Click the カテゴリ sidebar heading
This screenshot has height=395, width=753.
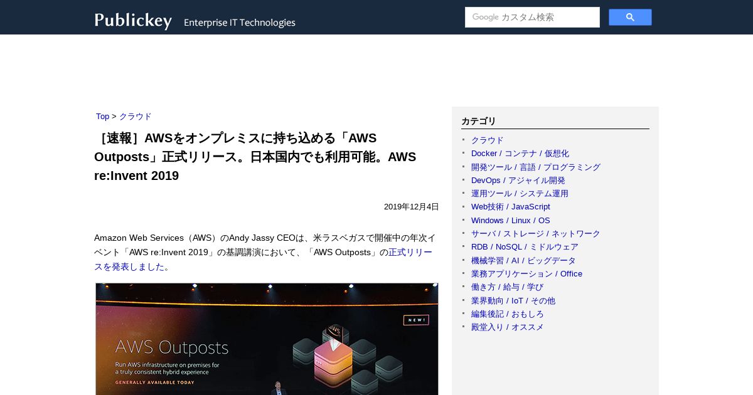click(x=479, y=122)
